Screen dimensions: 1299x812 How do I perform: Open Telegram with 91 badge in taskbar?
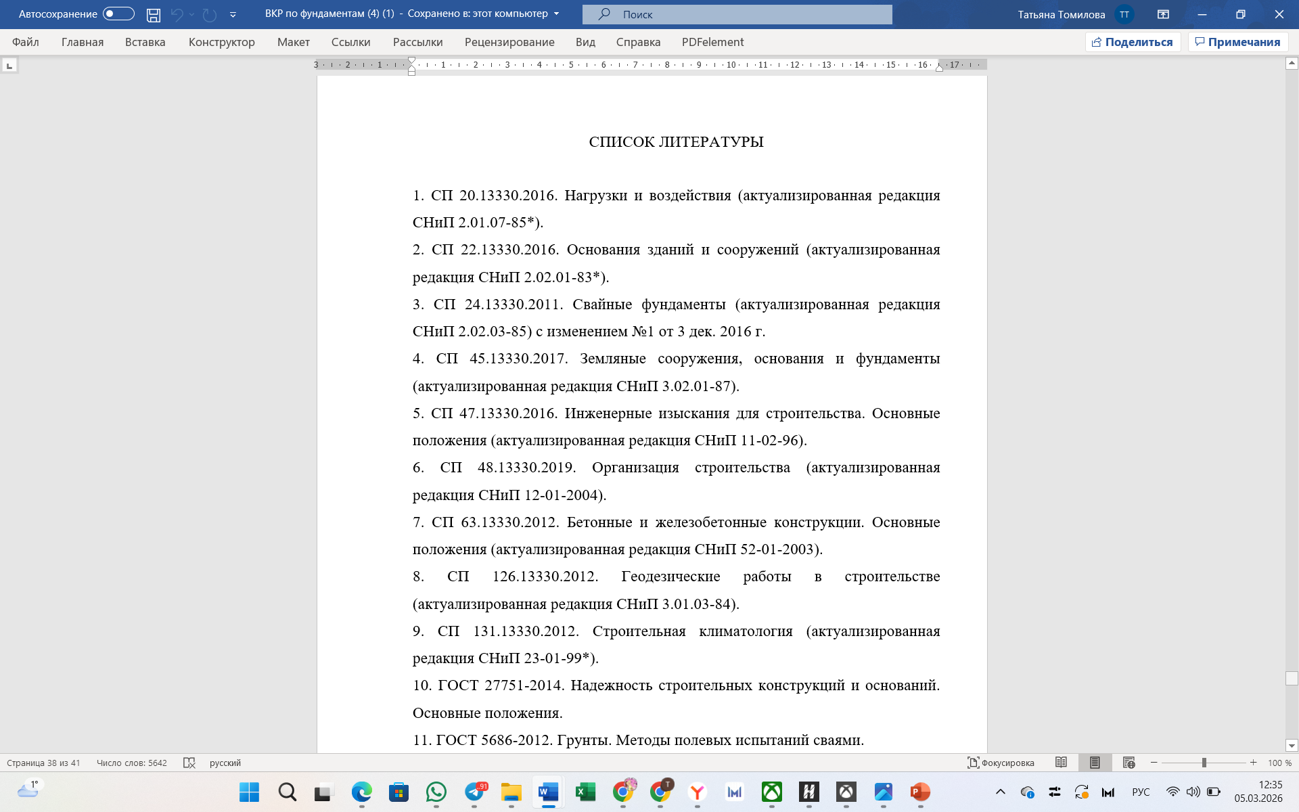click(x=475, y=792)
